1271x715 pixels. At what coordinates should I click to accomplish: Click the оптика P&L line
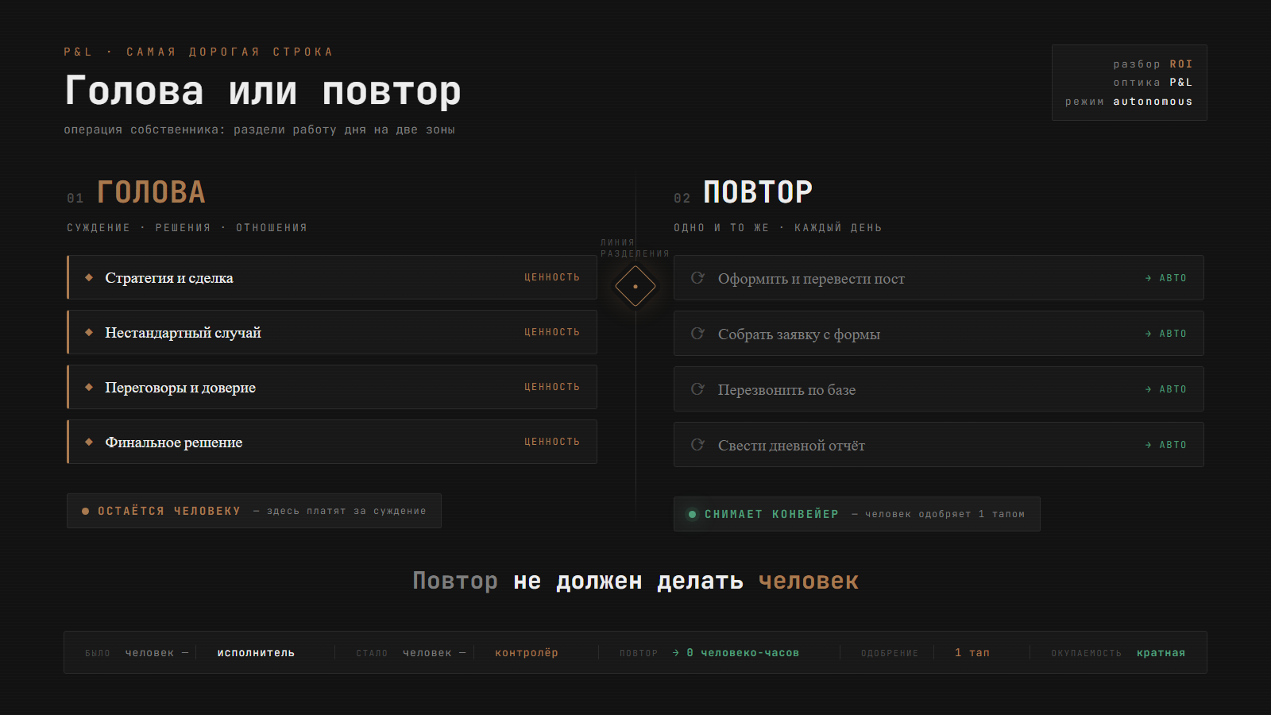tap(1153, 83)
